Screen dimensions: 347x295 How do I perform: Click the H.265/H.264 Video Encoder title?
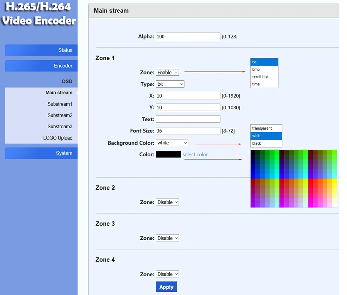39,14
